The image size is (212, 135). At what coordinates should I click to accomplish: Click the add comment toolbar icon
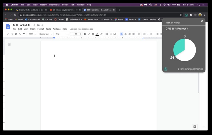[x=111, y=34]
